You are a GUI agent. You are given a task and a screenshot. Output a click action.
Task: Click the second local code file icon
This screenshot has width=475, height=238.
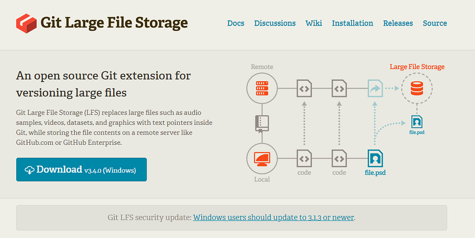tap(339, 158)
